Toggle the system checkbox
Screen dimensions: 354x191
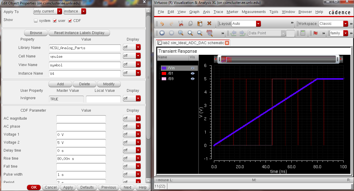[x=36, y=21]
